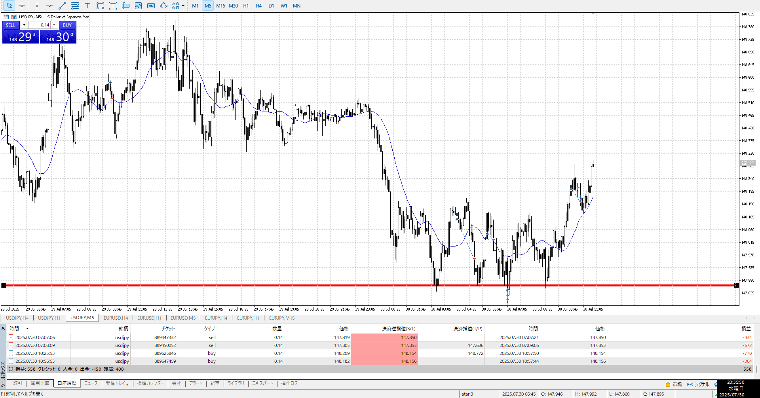
Task: Activate the trendline drawing tool
Action: 62,6
